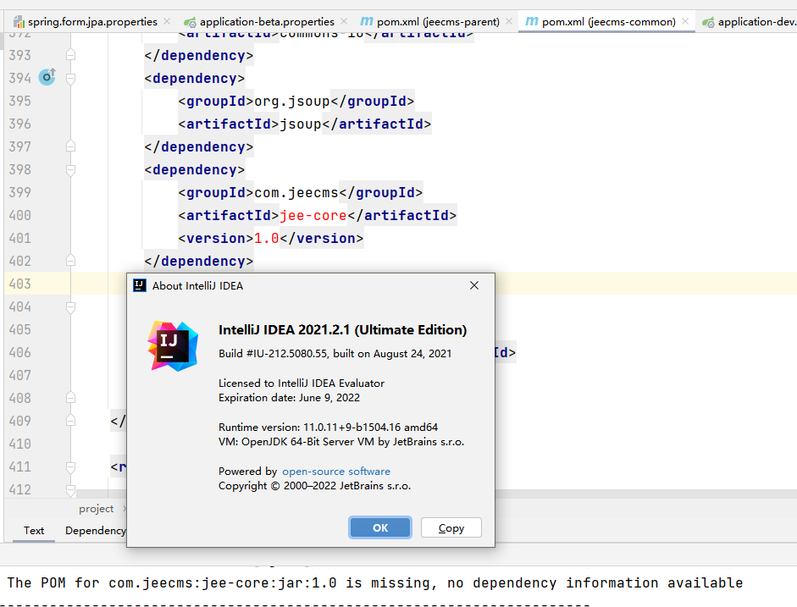Toggle the fold marker on line 411
Screen dimensions: 797x607
(70, 466)
